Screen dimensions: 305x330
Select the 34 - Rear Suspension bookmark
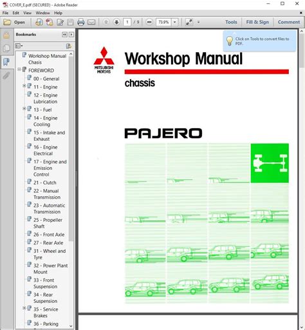pyautogui.click(x=45, y=298)
